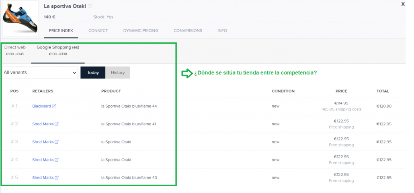Open external link icon for Shed Marks in row #2

pyautogui.click(x=57, y=124)
